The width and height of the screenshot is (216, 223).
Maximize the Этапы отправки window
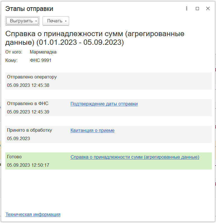click(x=197, y=9)
